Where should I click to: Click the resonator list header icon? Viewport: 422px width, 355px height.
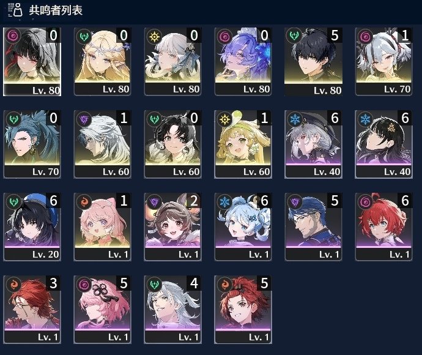coord(15,10)
